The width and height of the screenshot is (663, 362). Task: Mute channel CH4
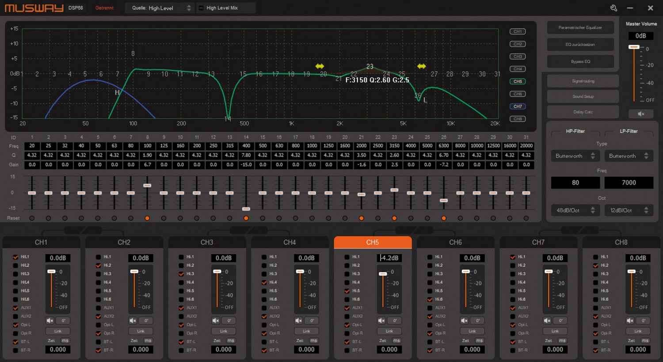pyautogui.click(x=299, y=320)
